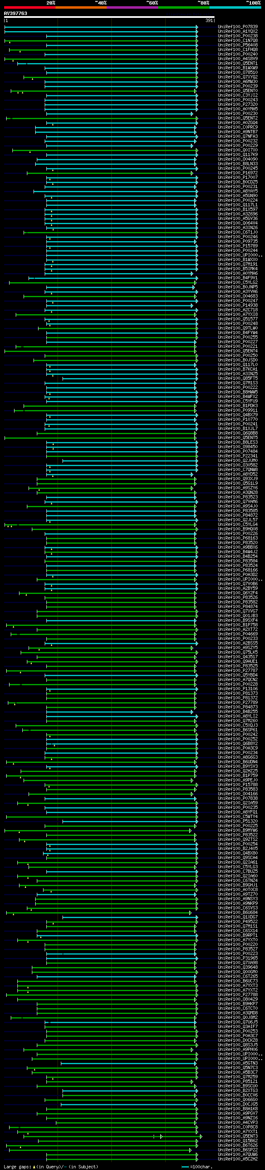265x1170 pixels.
Task: Click the cyan ~100% identity legend segment
Action: pos(235,7)
